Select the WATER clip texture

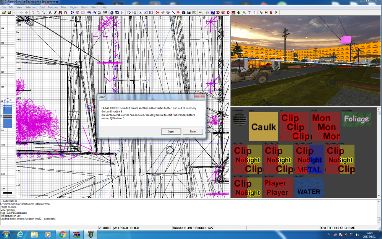coord(309,187)
